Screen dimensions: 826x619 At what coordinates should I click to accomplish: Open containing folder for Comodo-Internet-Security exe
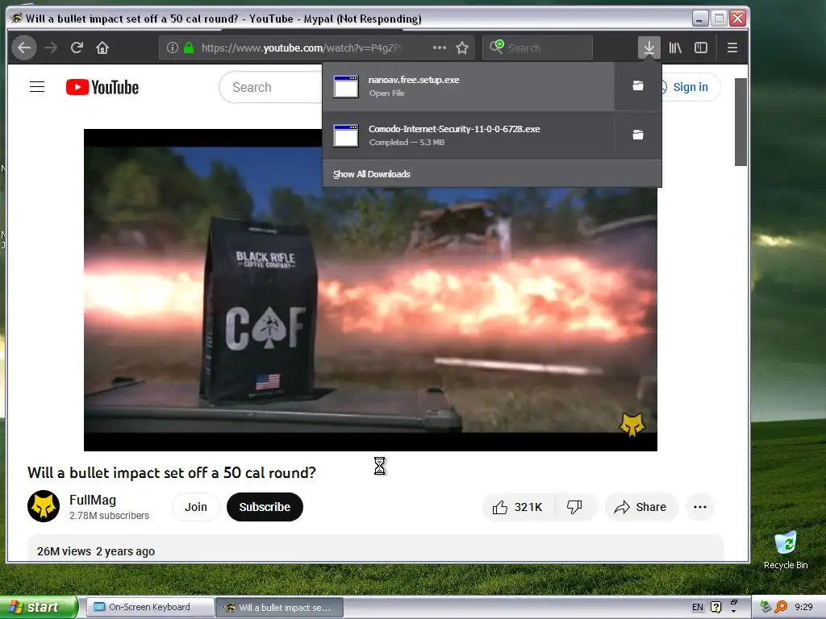click(x=638, y=135)
